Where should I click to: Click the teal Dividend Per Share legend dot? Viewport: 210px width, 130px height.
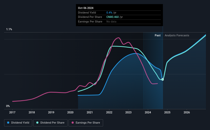click(x=37, y=123)
